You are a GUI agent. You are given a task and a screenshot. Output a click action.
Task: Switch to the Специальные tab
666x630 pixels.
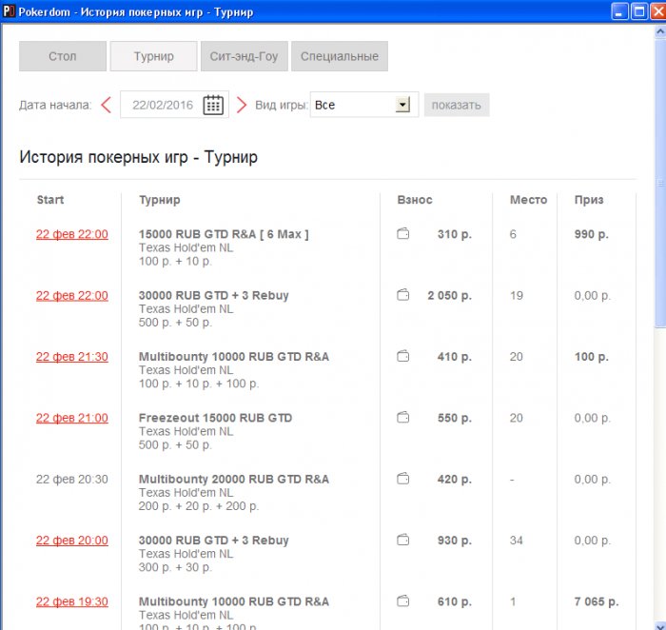(x=340, y=56)
